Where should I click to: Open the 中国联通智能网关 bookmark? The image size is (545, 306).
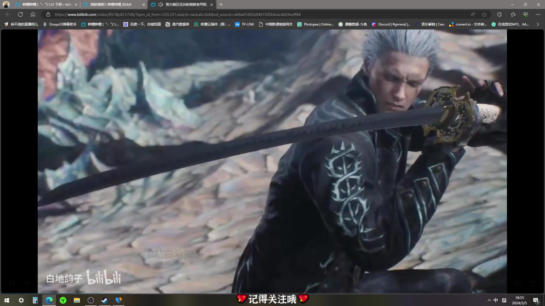[276, 24]
